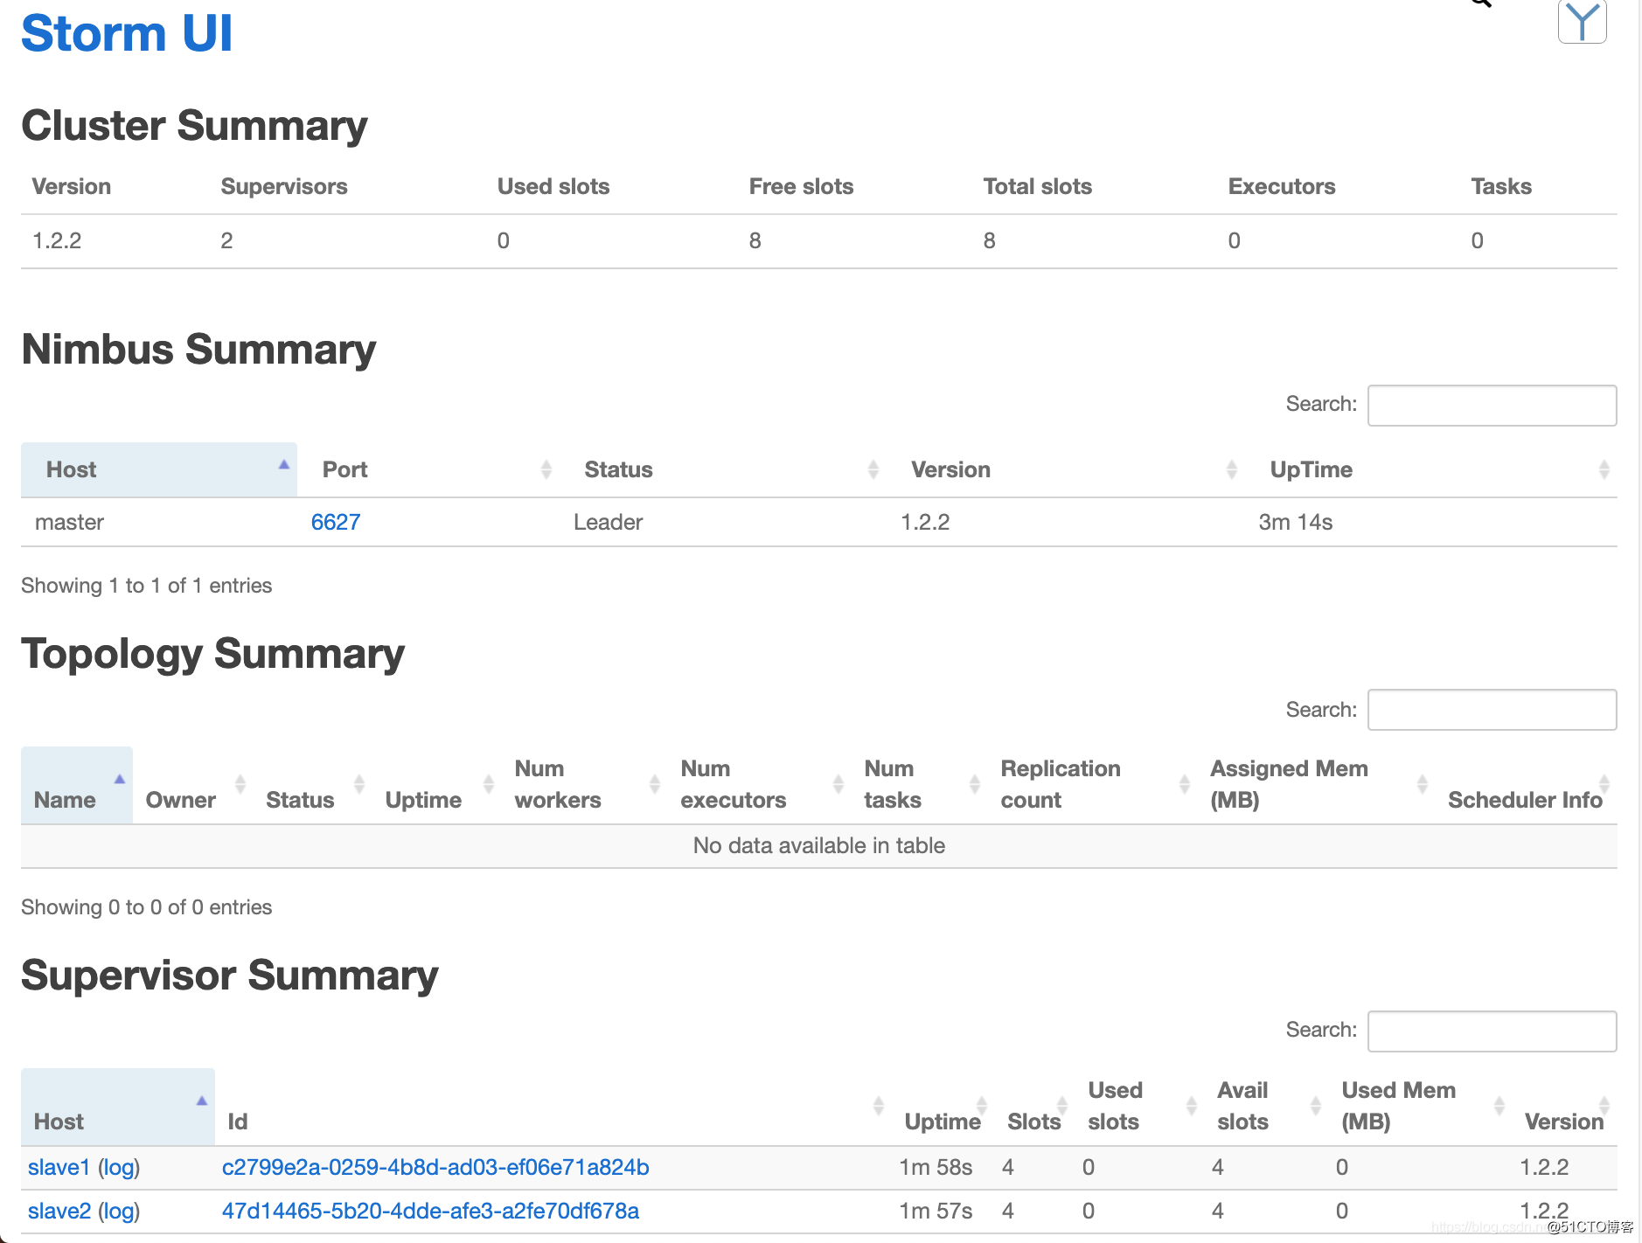
Task: Sort supervisors by Used Mem (MB)
Action: click(x=1421, y=1107)
